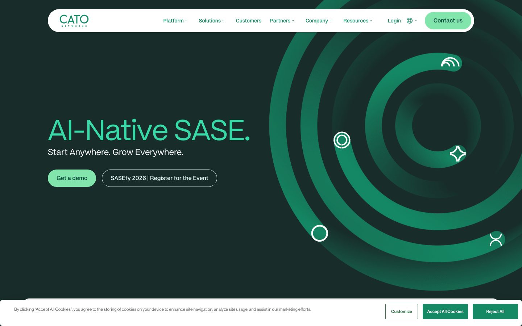Expand the Partners menu chevron
522x326 pixels.
pyautogui.click(x=293, y=21)
